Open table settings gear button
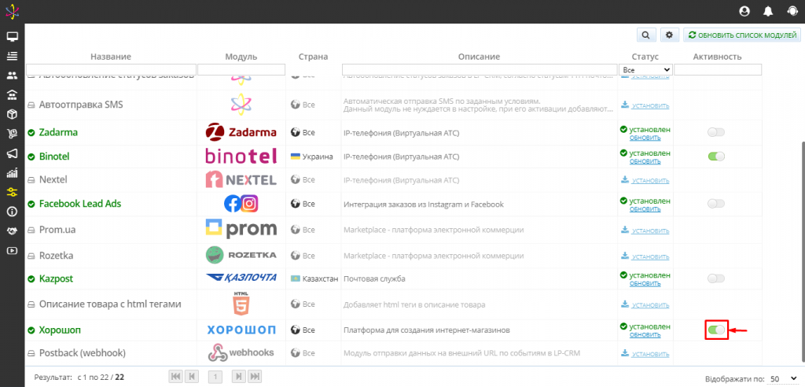 tap(669, 35)
